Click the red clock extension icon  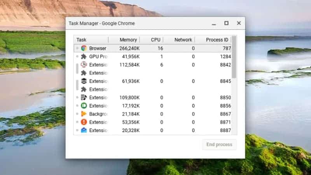[x=84, y=65]
